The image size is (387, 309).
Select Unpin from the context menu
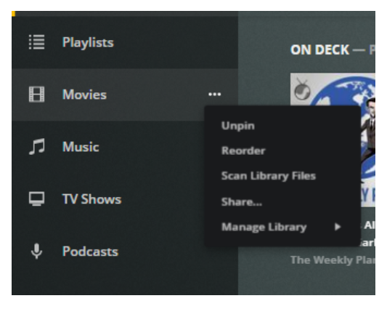pyautogui.click(x=238, y=126)
